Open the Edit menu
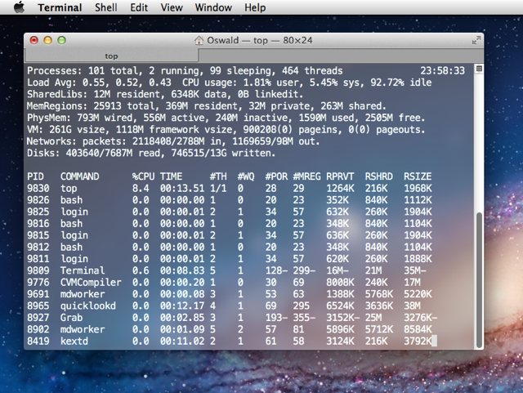Screen dimensions: 523x393 (x=139, y=7)
